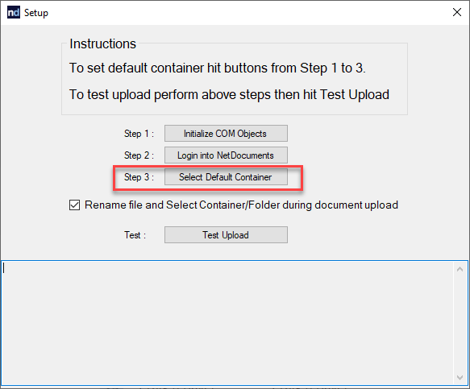Close the Setup dialog window

click(457, 12)
